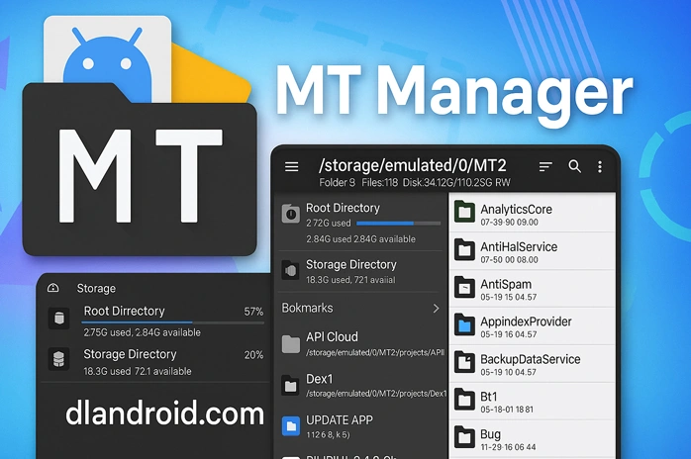The image size is (691, 459).
Task: Open the sort options icon
Action: click(545, 166)
